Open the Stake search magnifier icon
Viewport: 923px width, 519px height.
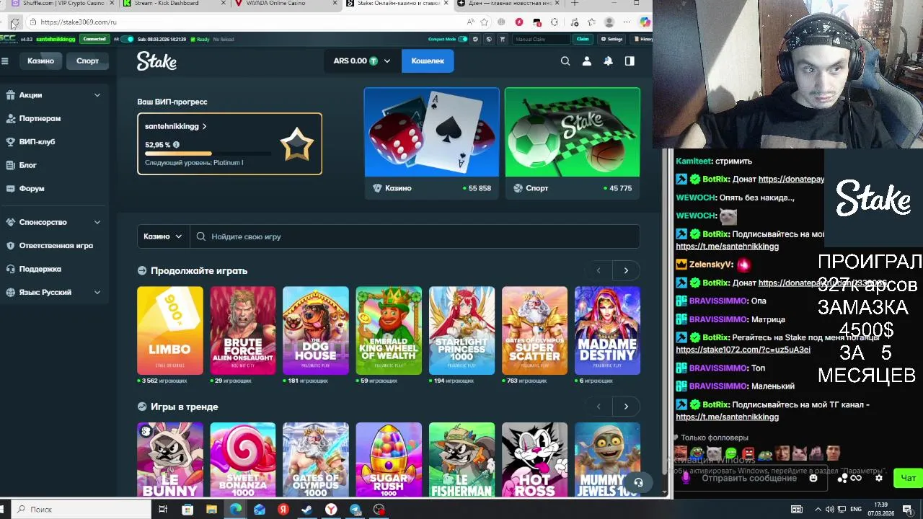(x=565, y=61)
